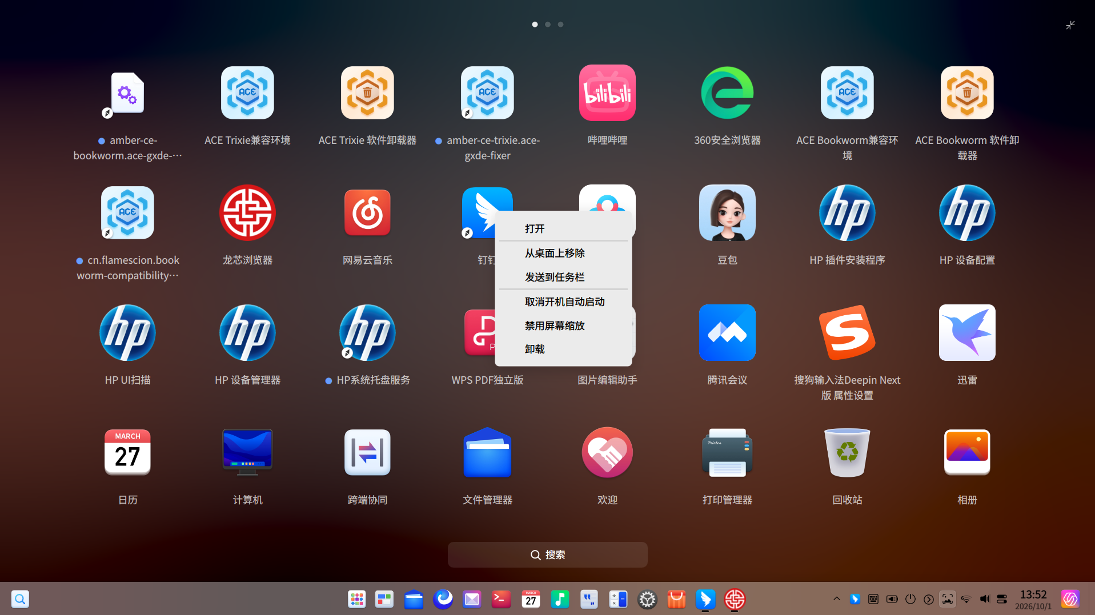Launch 360安全浏览器

(x=727, y=93)
